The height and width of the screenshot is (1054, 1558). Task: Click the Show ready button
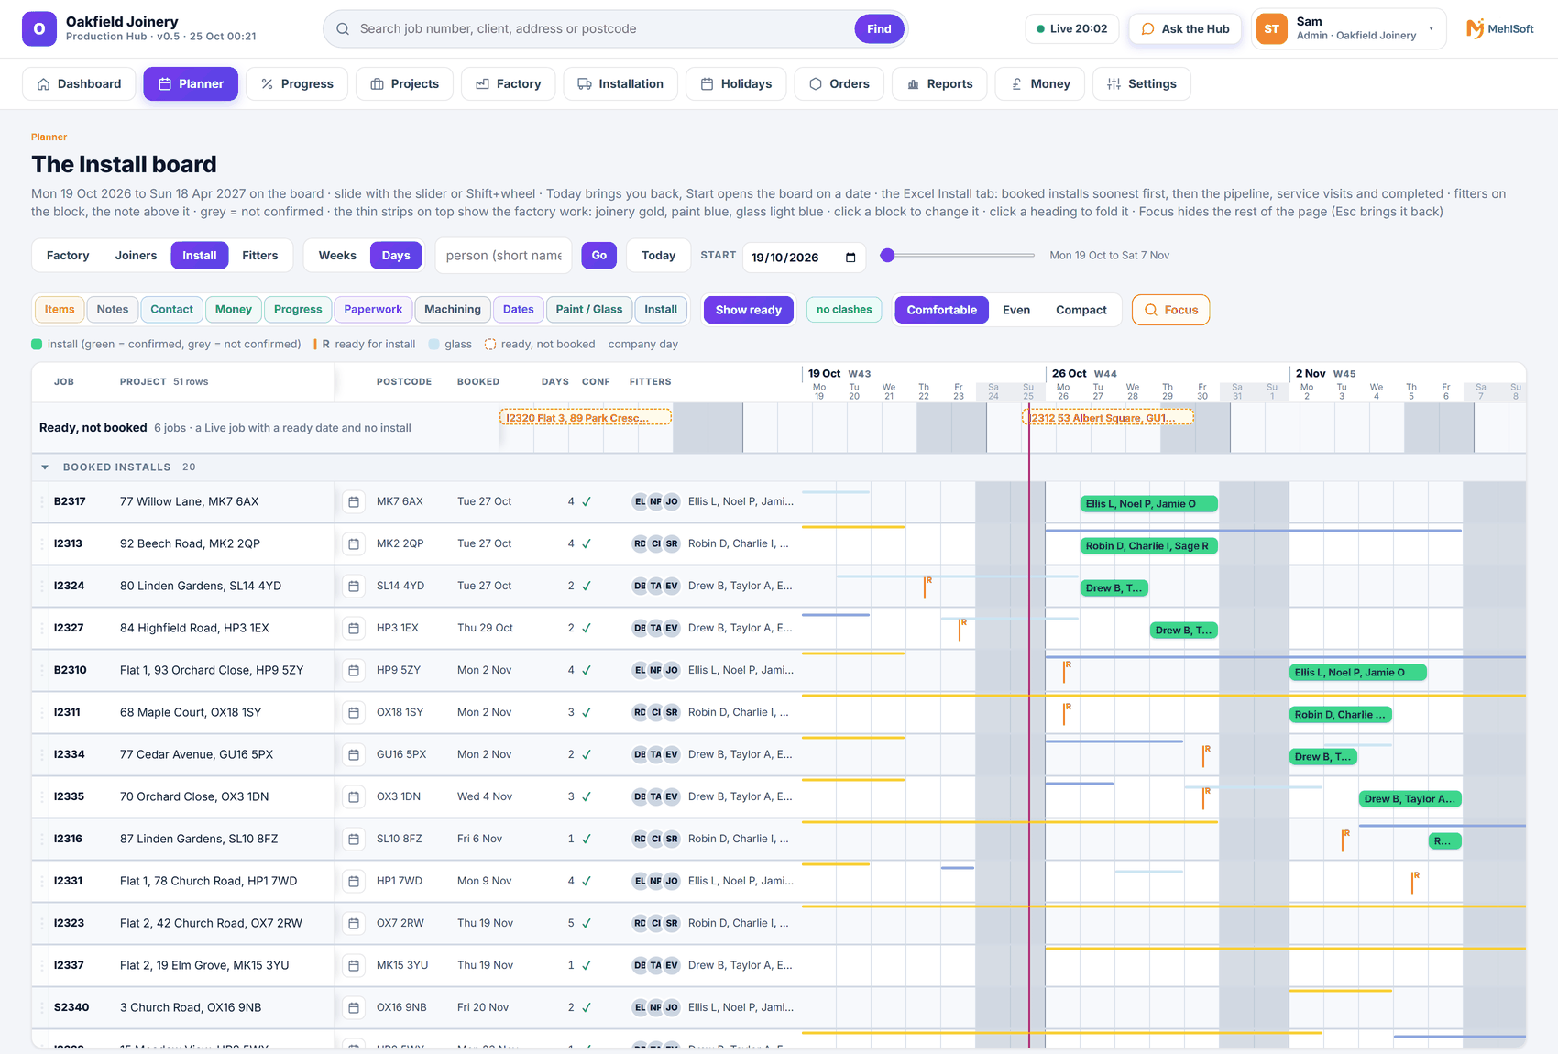coord(749,310)
